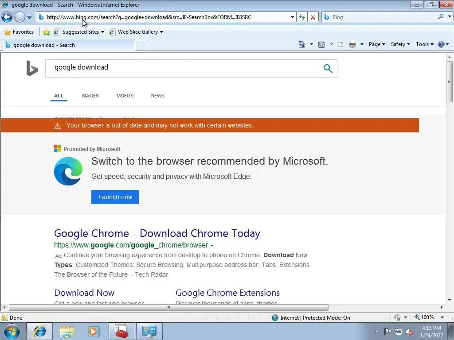Open the Tools menu
The height and width of the screenshot is (340, 454).
[424, 44]
